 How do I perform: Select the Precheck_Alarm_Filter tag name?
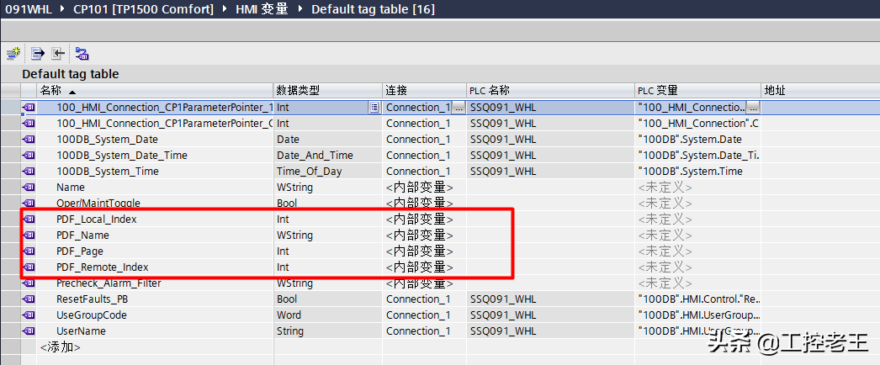(109, 283)
